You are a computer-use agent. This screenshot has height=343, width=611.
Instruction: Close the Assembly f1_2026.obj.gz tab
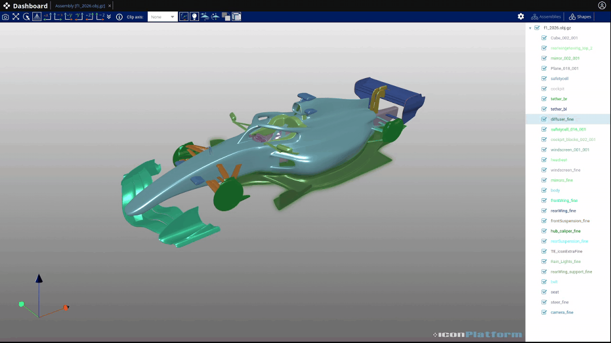coord(109,6)
